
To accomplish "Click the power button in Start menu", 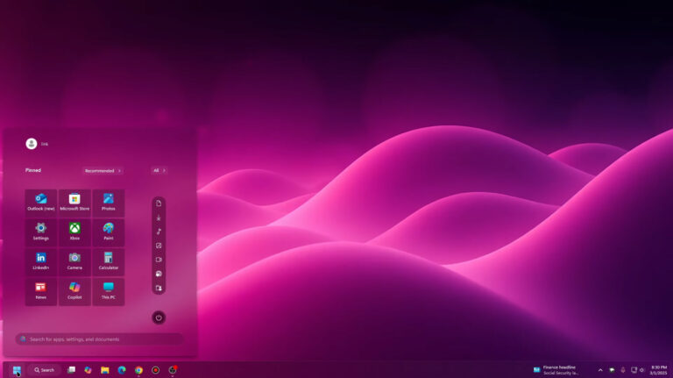I will [x=159, y=317].
